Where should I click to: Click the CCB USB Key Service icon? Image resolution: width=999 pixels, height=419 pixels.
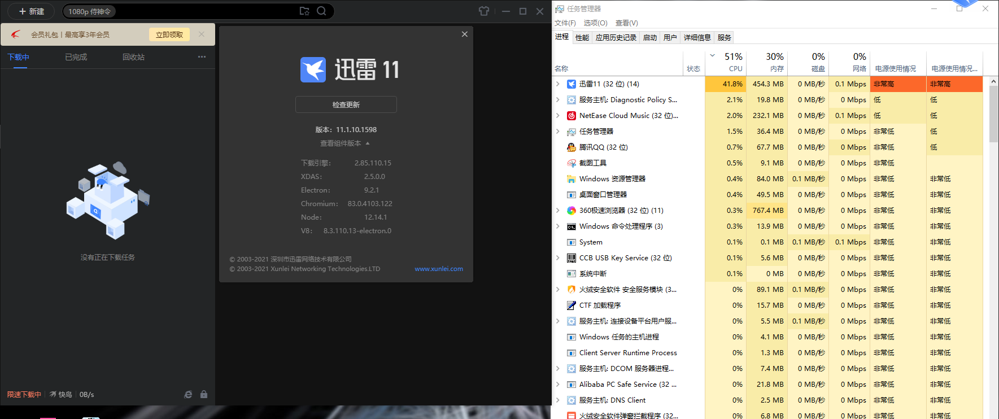(572, 258)
